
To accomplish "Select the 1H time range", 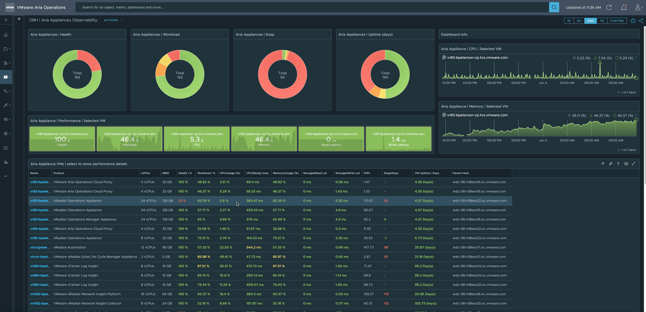I will coord(569,21).
